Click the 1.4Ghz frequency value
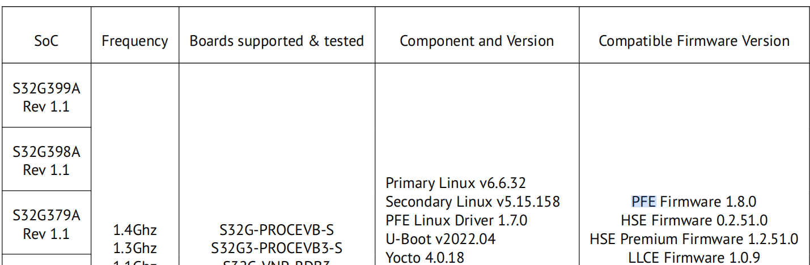The image size is (810, 265). click(x=135, y=230)
